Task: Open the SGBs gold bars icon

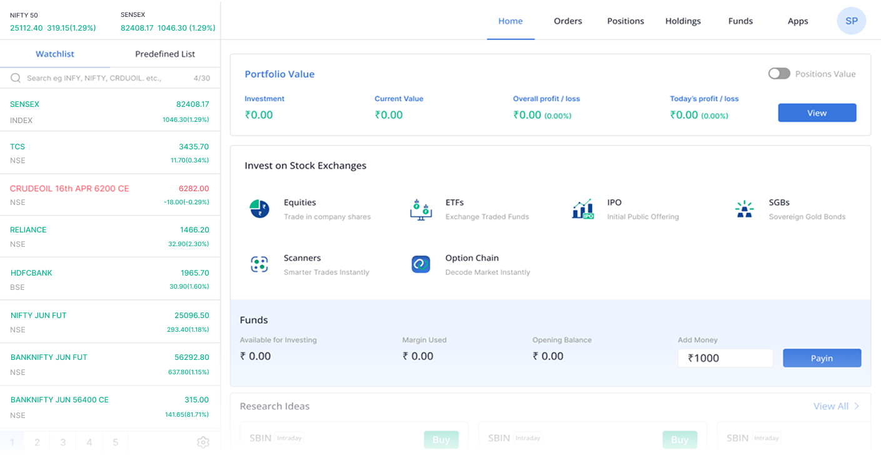Action: pyautogui.click(x=745, y=209)
